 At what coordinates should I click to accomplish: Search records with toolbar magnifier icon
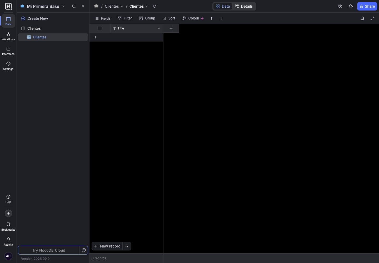(x=362, y=18)
